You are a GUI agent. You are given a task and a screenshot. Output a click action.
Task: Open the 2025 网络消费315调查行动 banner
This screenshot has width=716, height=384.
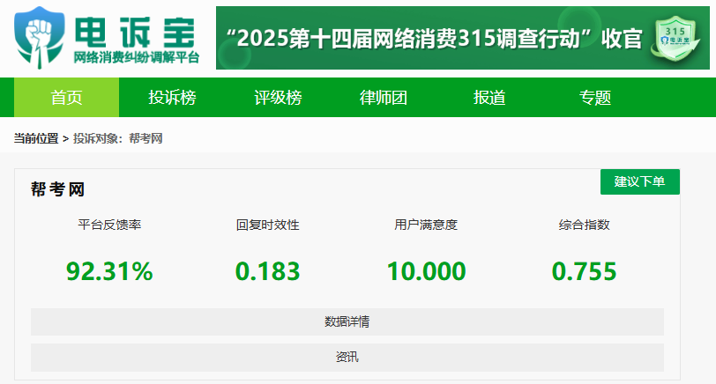pos(463,38)
